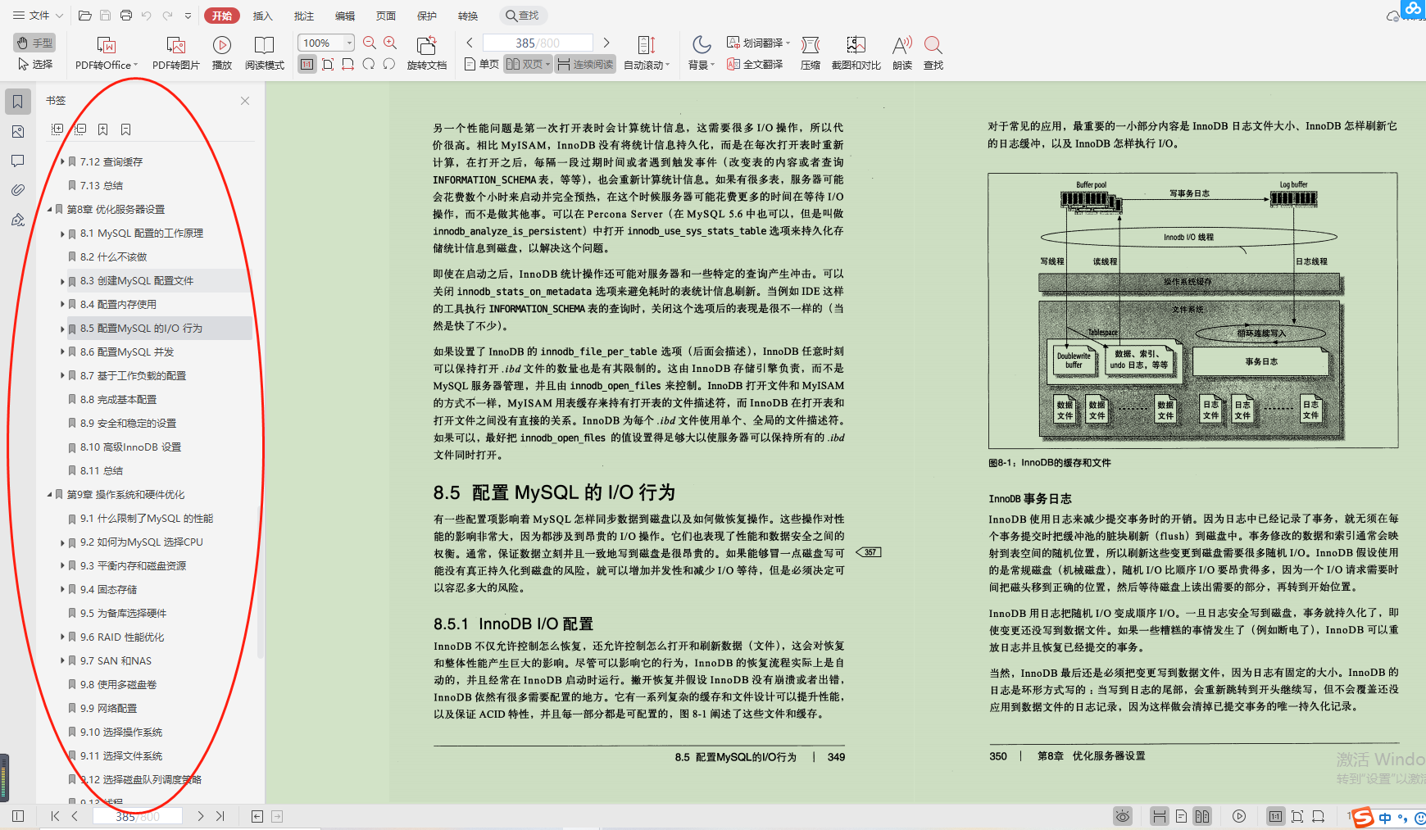Viewport: 1426px width, 830px height.
Task: Zoom out with the minus magnifier
Action: click(x=370, y=43)
